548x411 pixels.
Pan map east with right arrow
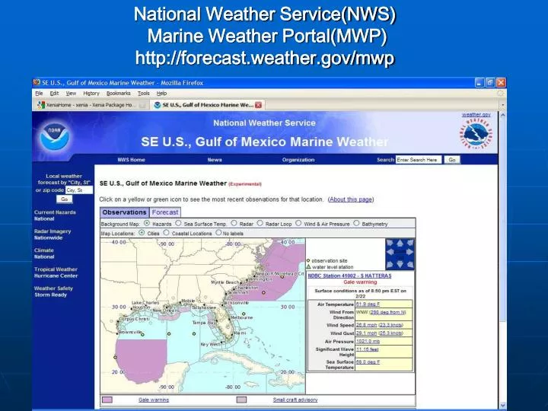410,253
